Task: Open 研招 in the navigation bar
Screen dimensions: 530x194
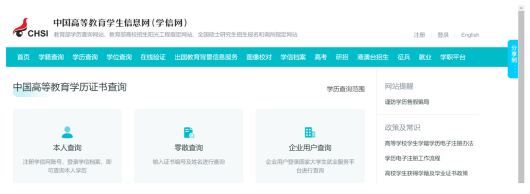Action: (x=342, y=57)
